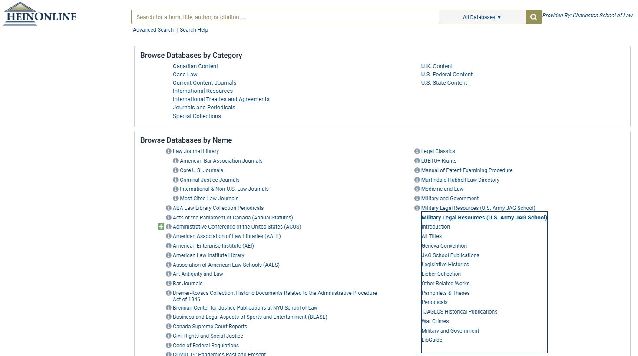This screenshot has width=638, height=356.
Task: Click info icon beside Canada Supreme Court Reports
Action: pos(169,327)
